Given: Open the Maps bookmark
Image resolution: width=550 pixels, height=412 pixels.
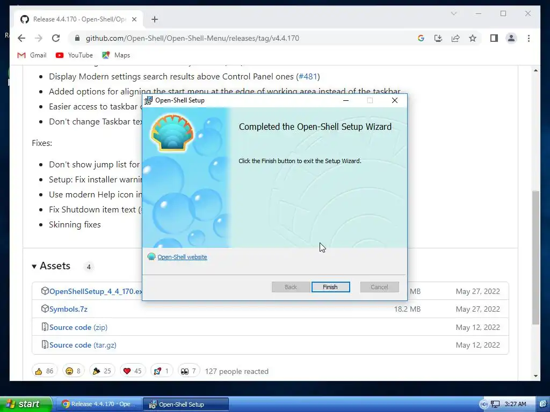Looking at the screenshot, I should [116, 55].
